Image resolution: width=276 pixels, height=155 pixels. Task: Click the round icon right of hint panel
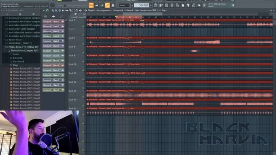tap(233, 5)
